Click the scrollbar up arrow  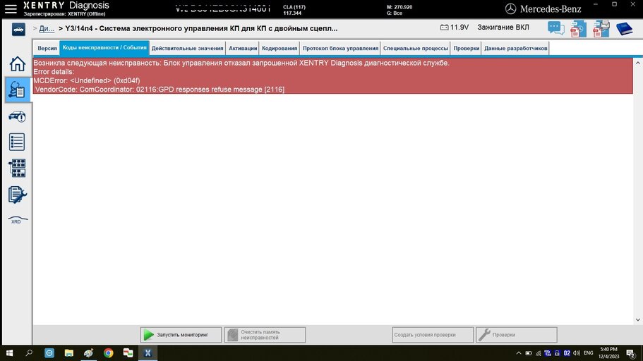click(637, 63)
